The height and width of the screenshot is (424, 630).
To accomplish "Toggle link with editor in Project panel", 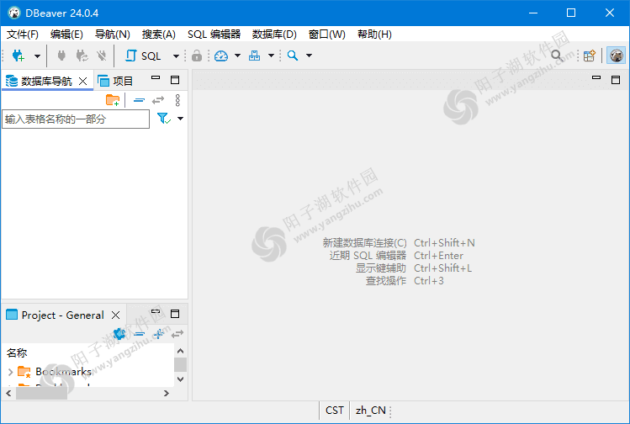I will click(177, 334).
